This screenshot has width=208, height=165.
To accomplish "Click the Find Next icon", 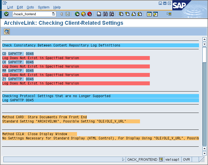I will pyautogui.click(x=112, y=14).
